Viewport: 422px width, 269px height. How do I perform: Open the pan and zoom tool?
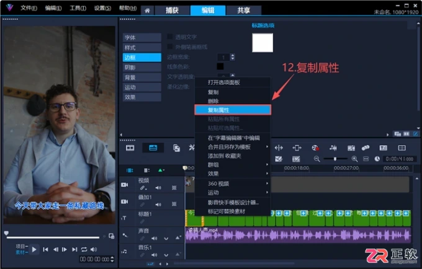(297, 148)
